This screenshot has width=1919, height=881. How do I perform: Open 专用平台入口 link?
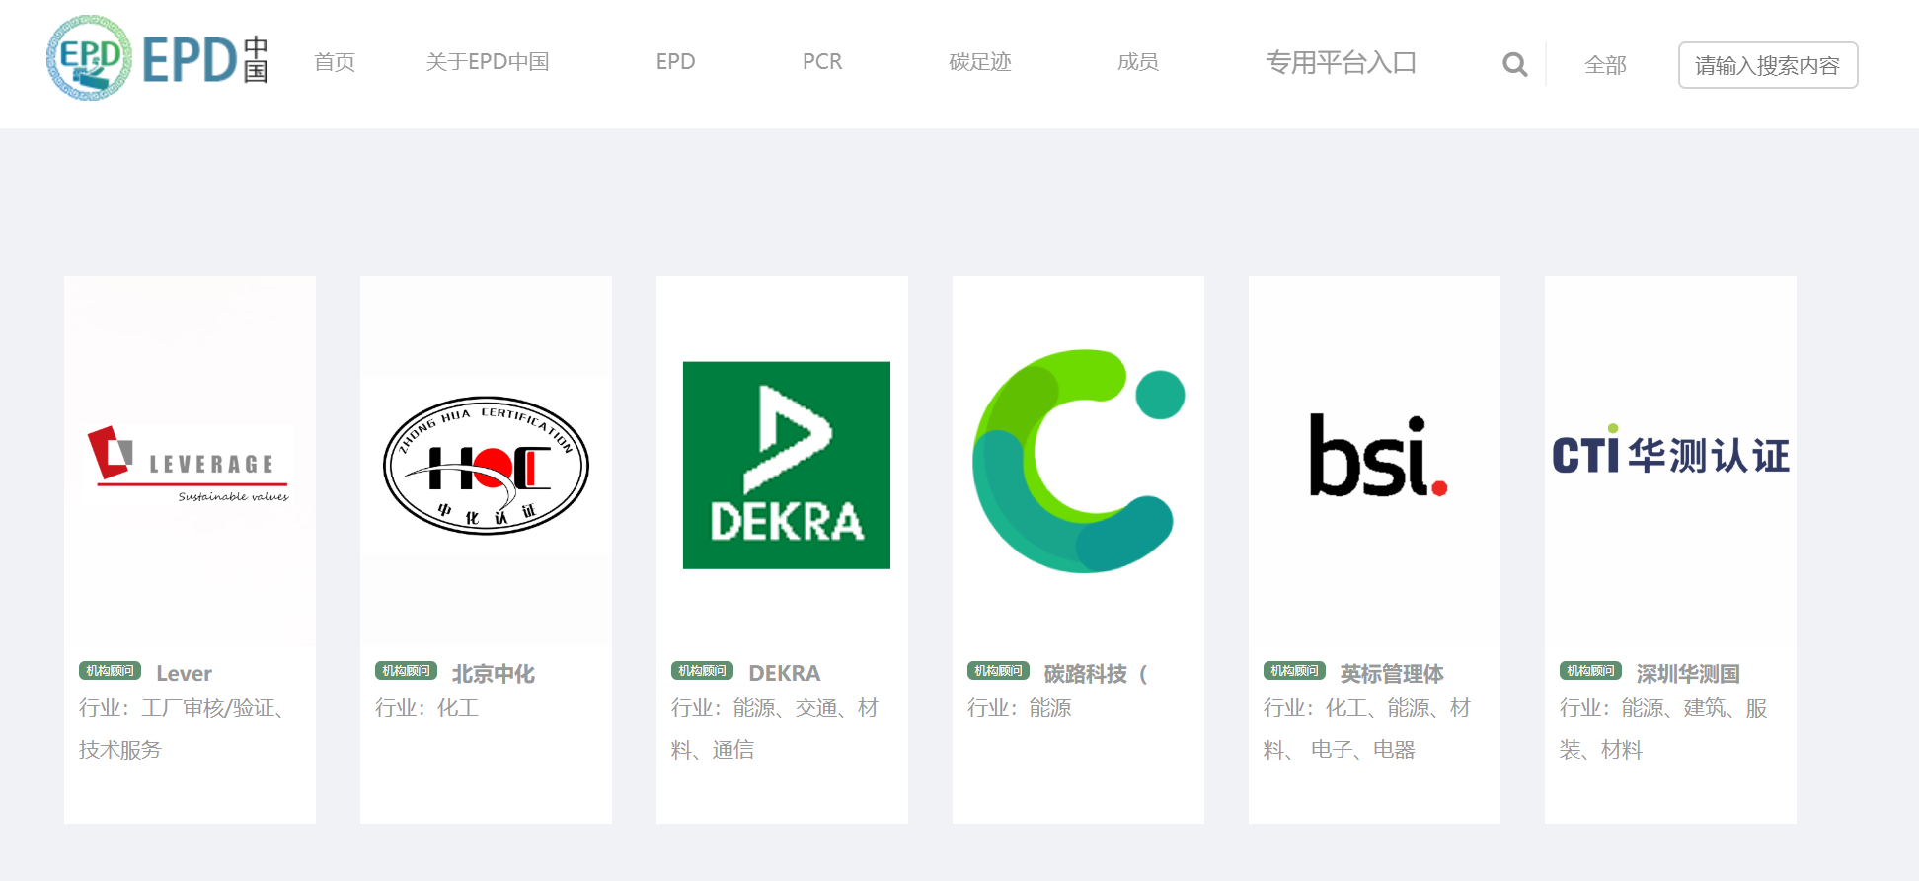point(1341,63)
